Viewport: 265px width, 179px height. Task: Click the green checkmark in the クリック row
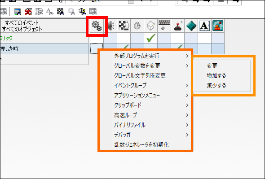click(x=151, y=38)
